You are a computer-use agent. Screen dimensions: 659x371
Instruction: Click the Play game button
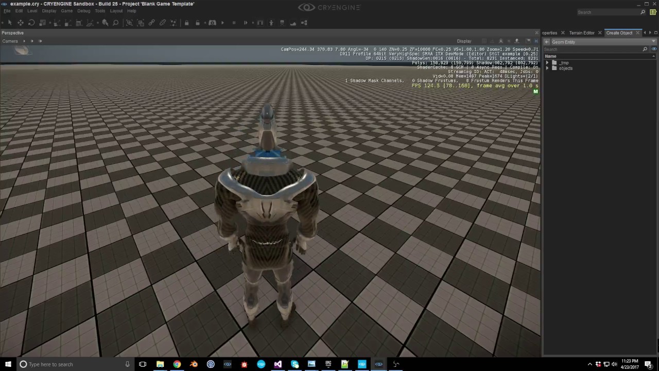click(x=222, y=23)
